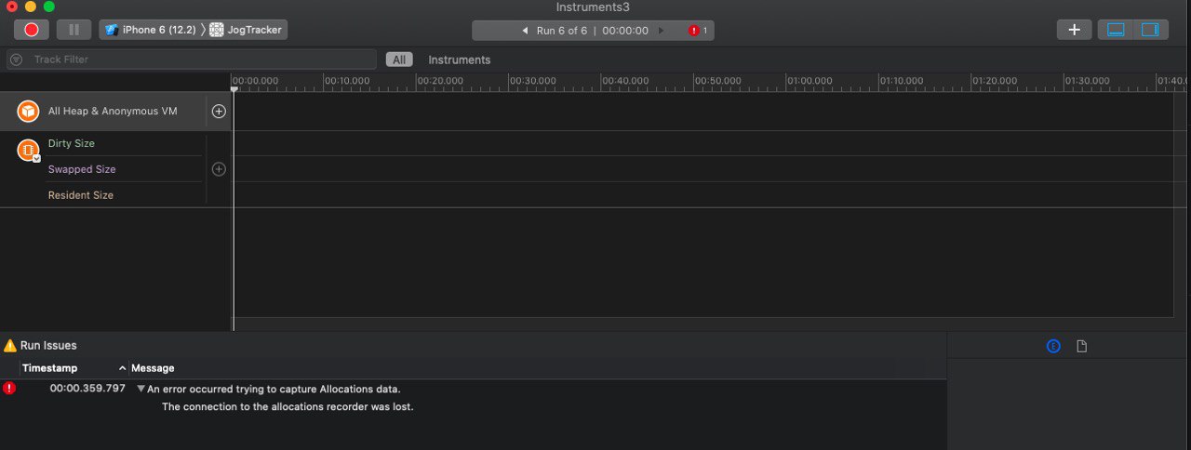Screen dimensions: 1191x450
Task: Open the Run Info document inspector icon
Action: coord(1081,346)
